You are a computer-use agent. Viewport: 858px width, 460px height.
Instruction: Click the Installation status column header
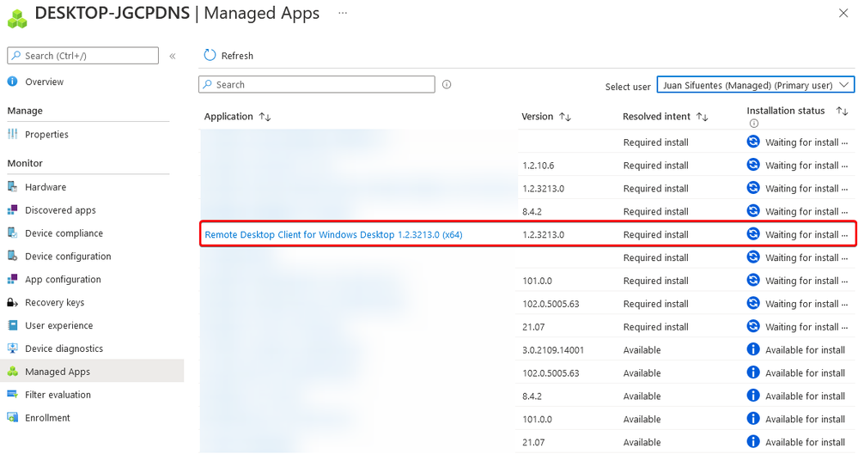pyautogui.click(x=785, y=111)
